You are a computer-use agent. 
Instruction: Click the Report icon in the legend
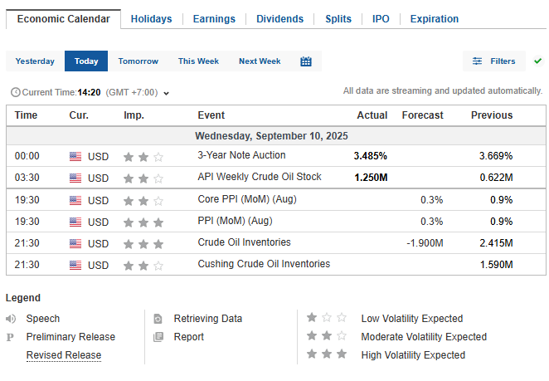click(158, 337)
